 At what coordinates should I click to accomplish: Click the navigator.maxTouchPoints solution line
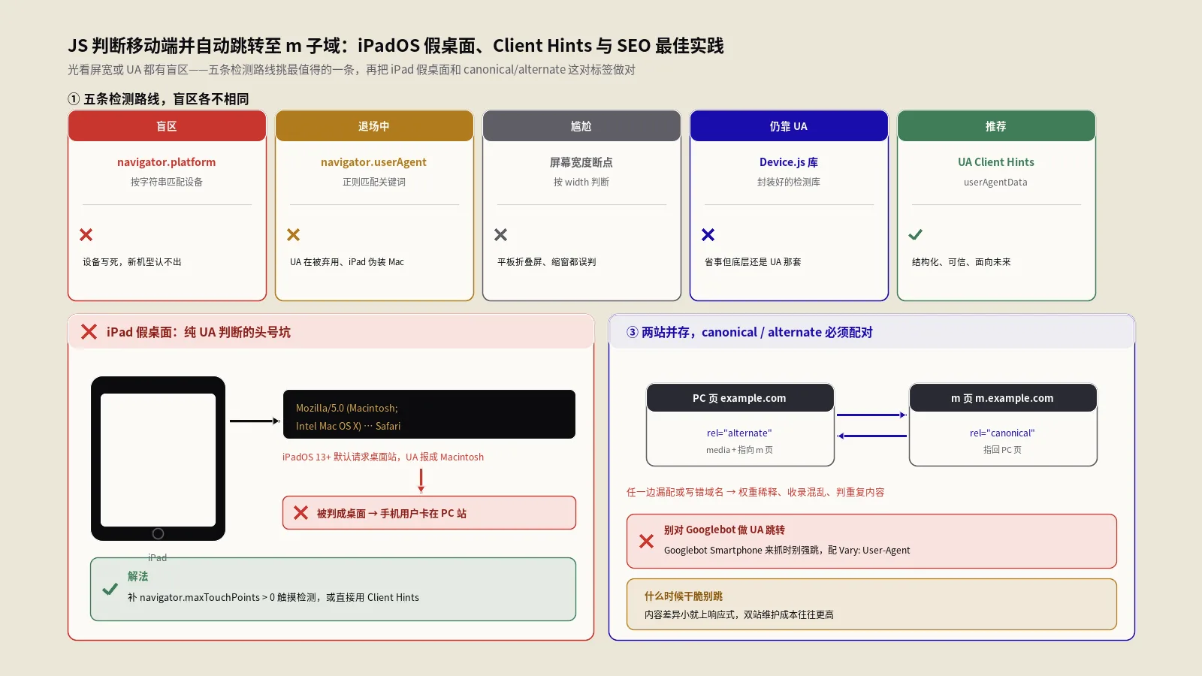pyautogui.click(x=273, y=598)
